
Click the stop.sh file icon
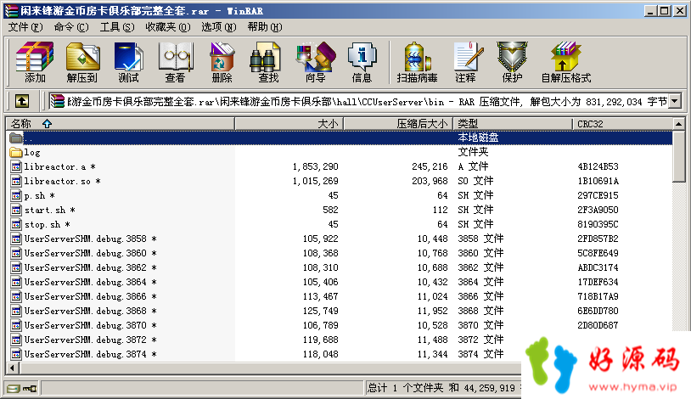[x=16, y=224]
